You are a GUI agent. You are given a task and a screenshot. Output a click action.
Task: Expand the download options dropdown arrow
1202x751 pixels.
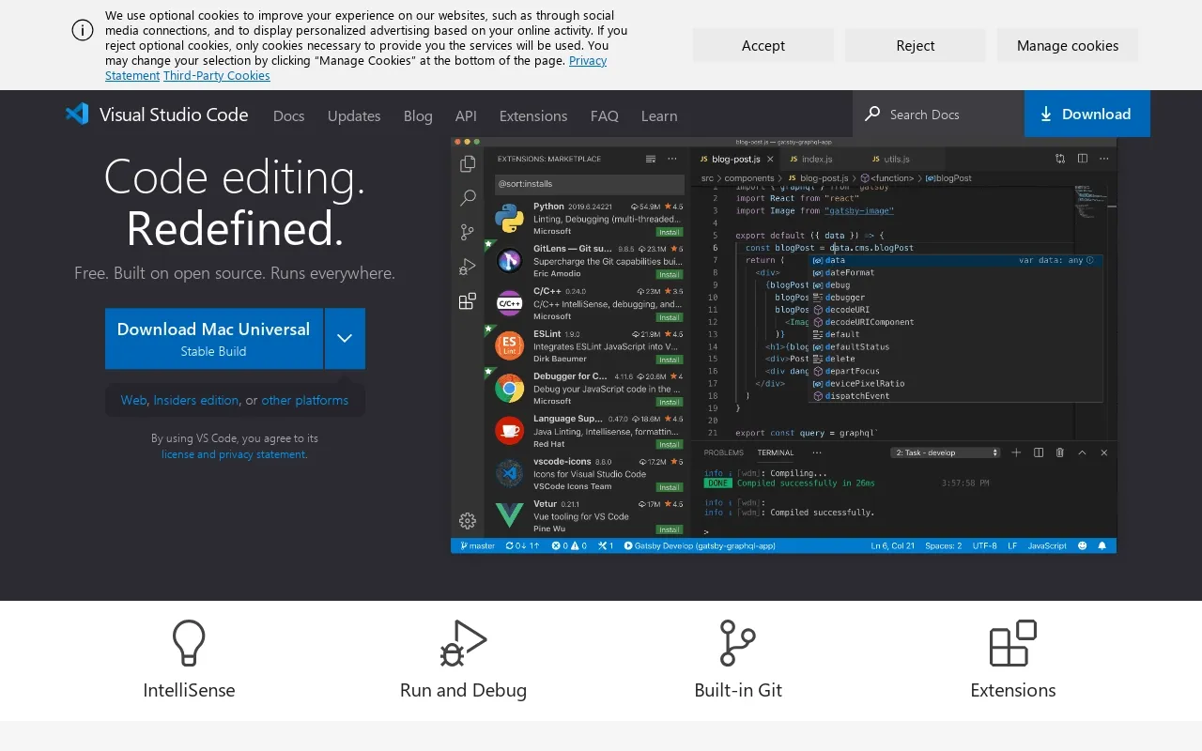coord(345,338)
